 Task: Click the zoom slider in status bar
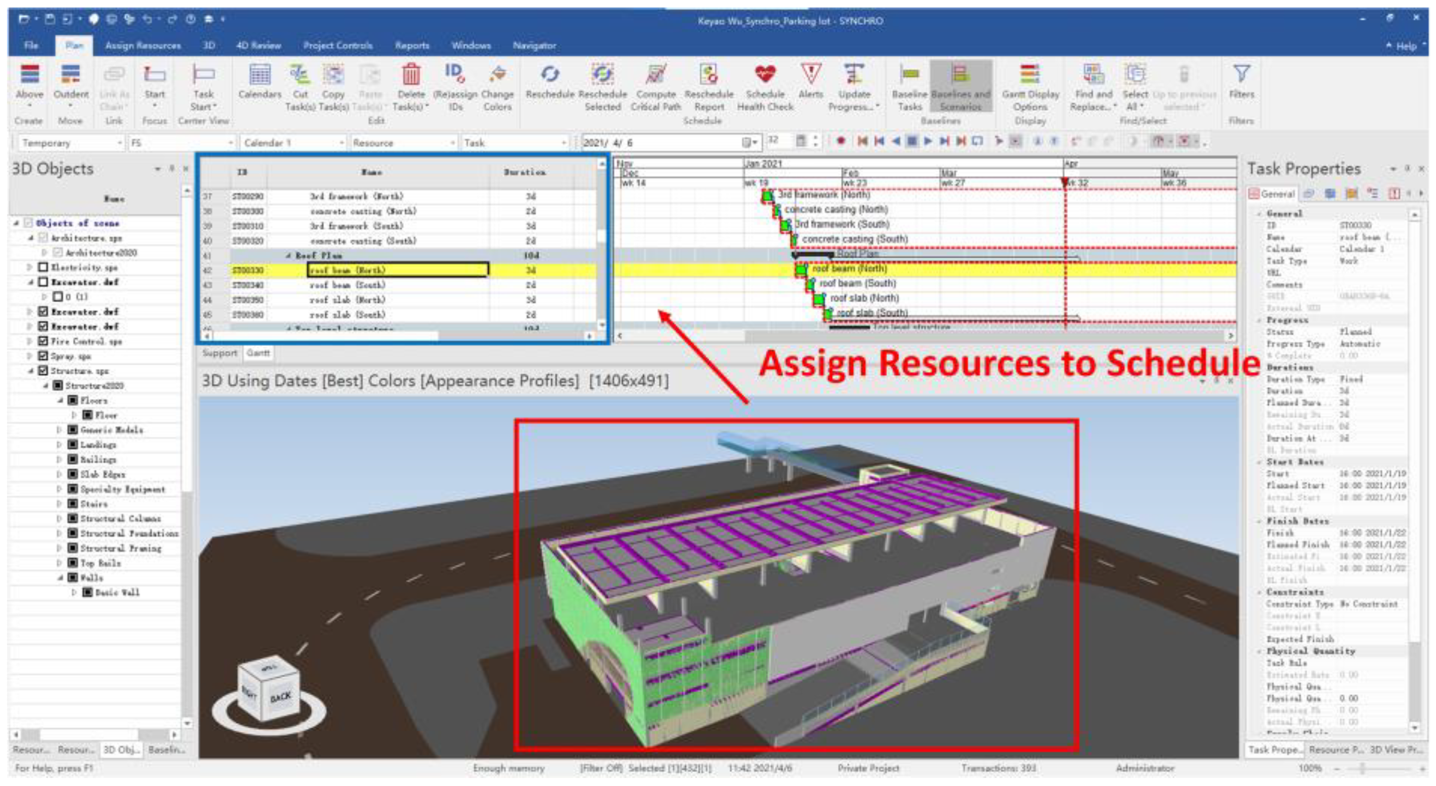click(x=1362, y=768)
